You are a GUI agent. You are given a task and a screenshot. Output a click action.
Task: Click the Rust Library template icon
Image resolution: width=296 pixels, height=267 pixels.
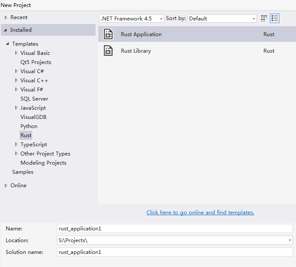pos(108,51)
